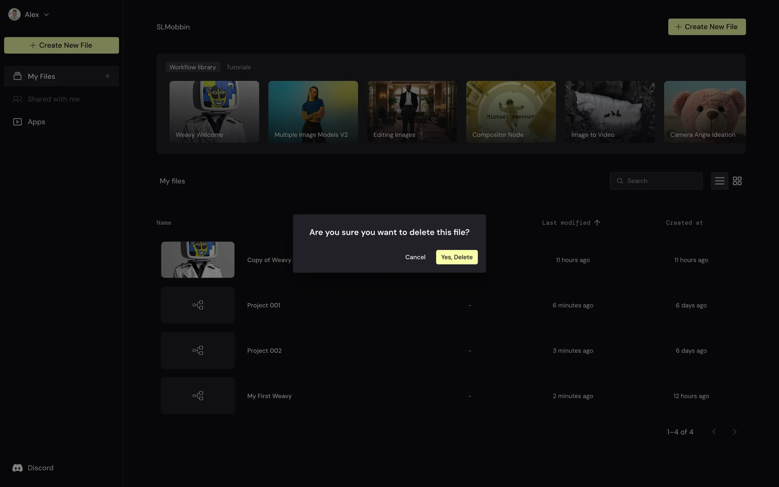Click Project 001 workflow node icon
The height and width of the screenshot is (487, 779).
(x=198, y=305)
